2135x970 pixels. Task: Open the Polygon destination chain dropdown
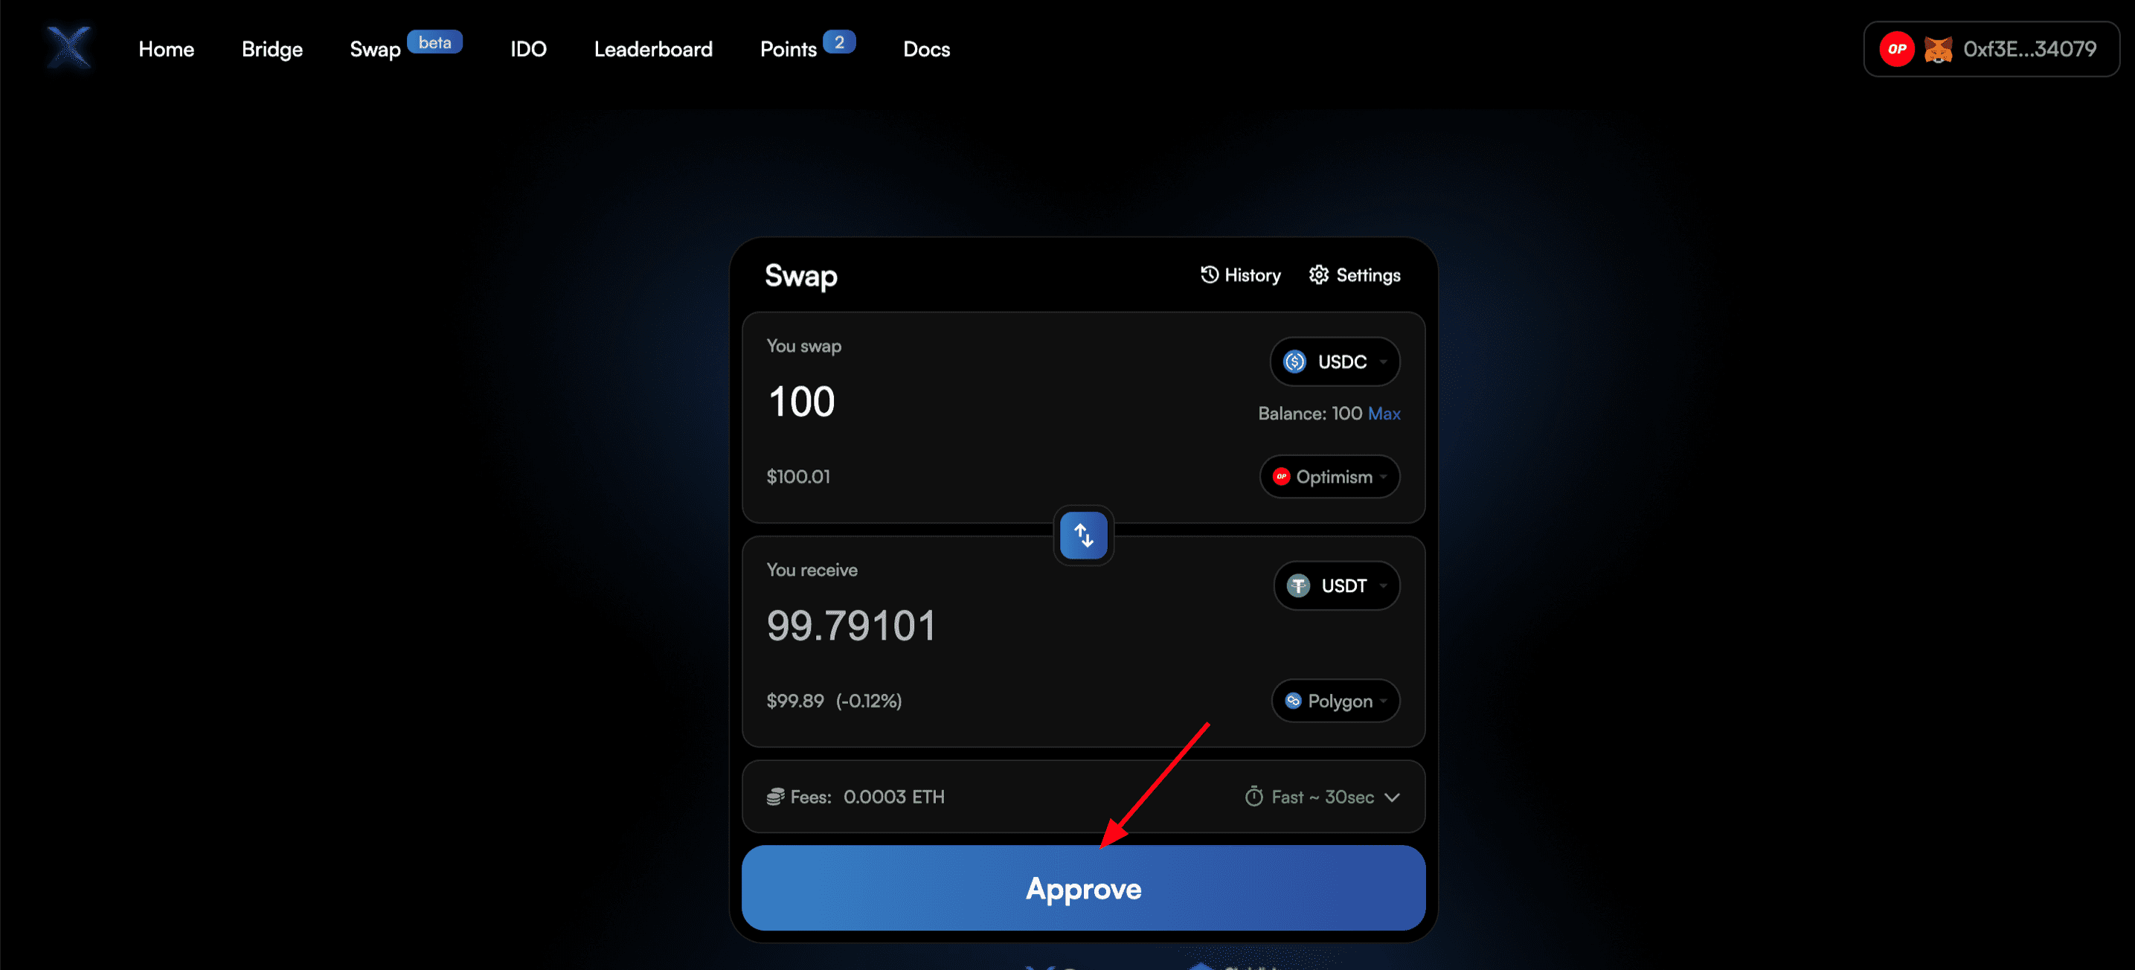pyautogui.click(x=1335, y=701)
